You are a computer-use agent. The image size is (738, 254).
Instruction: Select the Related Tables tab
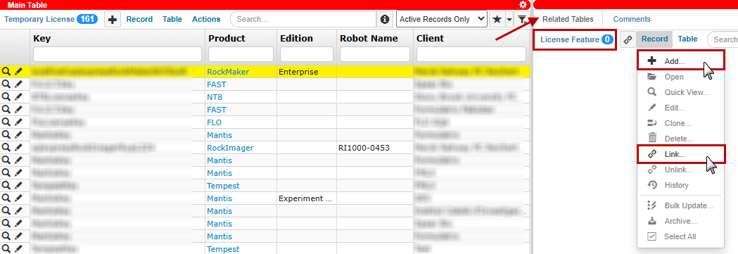(x=568, y=19)
